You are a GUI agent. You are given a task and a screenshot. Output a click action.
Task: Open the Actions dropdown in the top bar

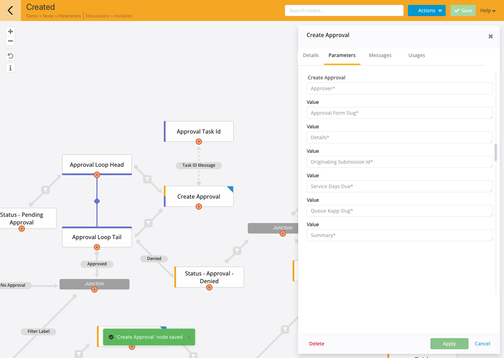427,10
